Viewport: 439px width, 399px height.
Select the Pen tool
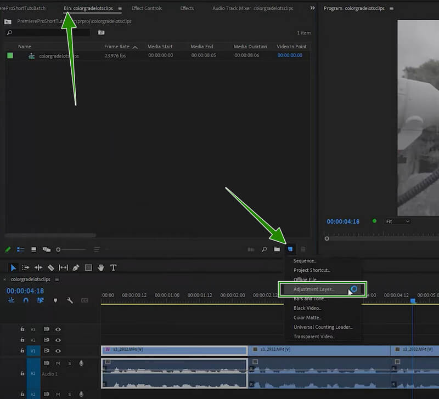click(76, 267)
